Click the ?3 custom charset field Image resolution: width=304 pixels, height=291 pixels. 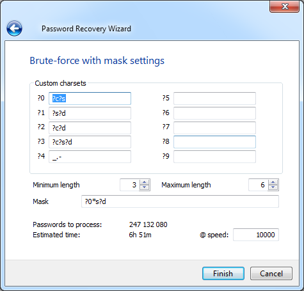tap(90, 142)
